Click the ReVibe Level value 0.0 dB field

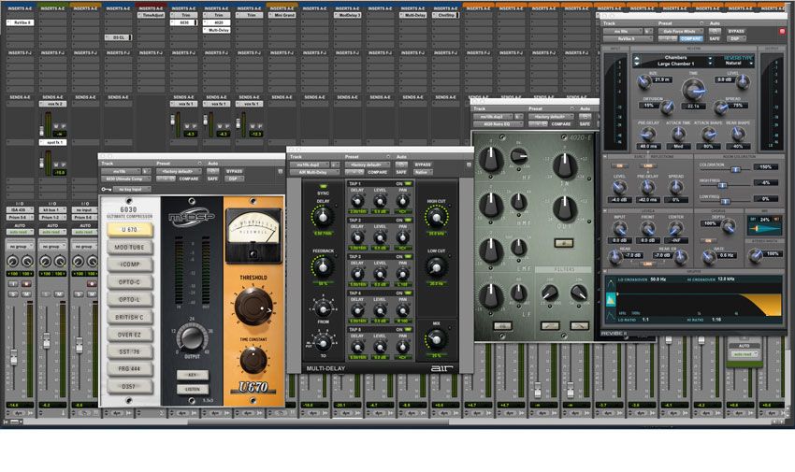coord(724,80)
